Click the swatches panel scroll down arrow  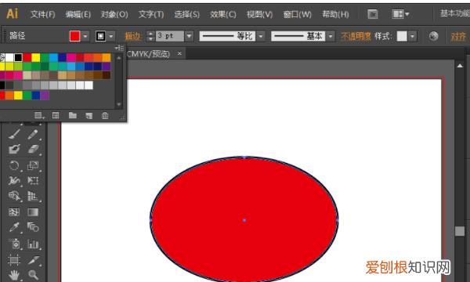click(x=119, y=105)
